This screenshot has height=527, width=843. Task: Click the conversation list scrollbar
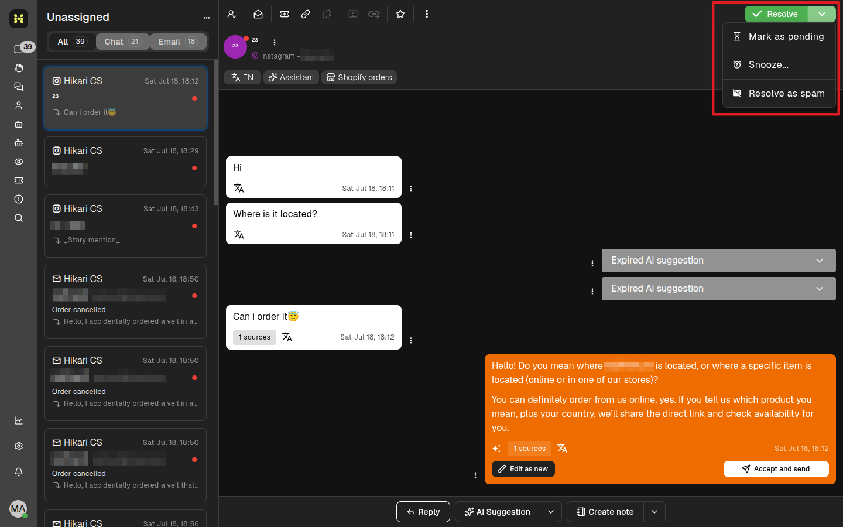pyautogui.click(x=216, y=132)
